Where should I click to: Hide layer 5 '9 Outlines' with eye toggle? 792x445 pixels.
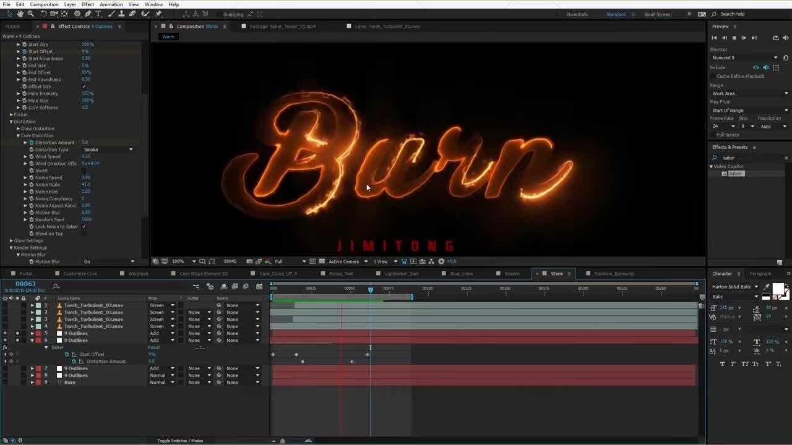click(x=6, y=333)
